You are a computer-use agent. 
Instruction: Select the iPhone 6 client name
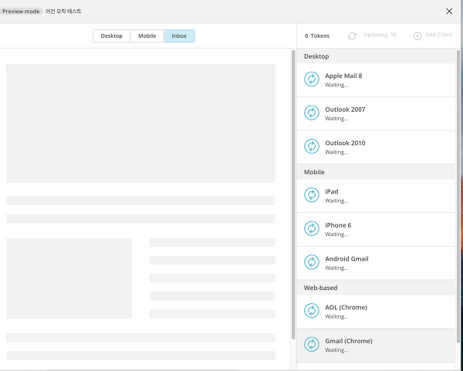pos(338,225)
